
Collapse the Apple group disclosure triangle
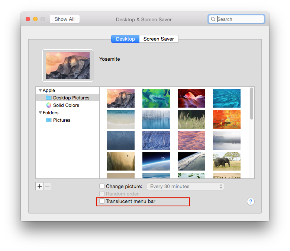click(x=40, y=90)
